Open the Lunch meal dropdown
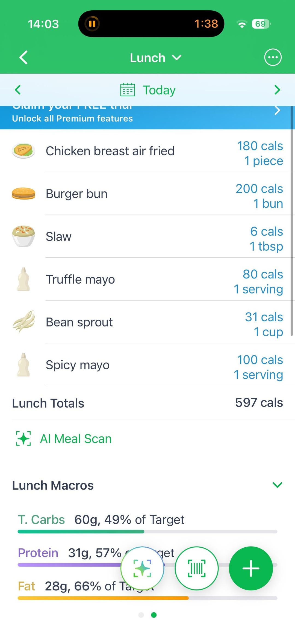The height and width of the screenshot is (641, 295). (x=155, y=58)
